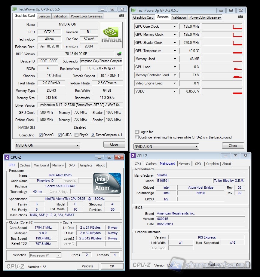Screen dimensions: 260x277
Task: Click the CPU-Z title bar icon in Mainboard window
Action: [133, 156]
